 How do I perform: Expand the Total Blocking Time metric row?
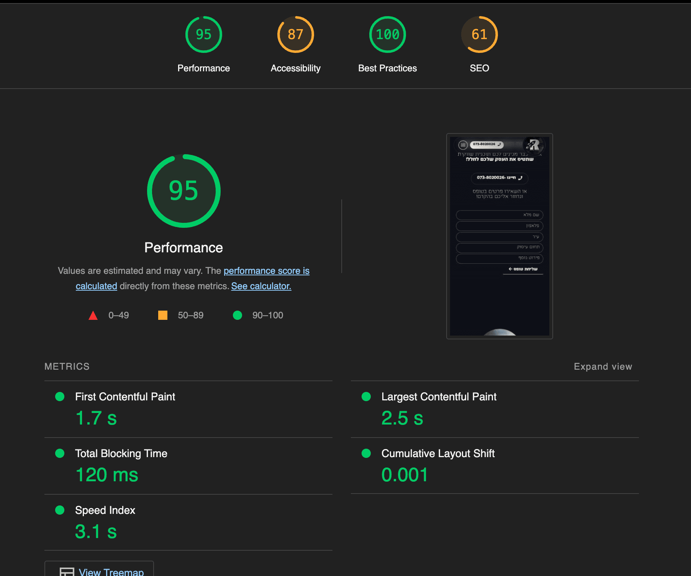121,454
